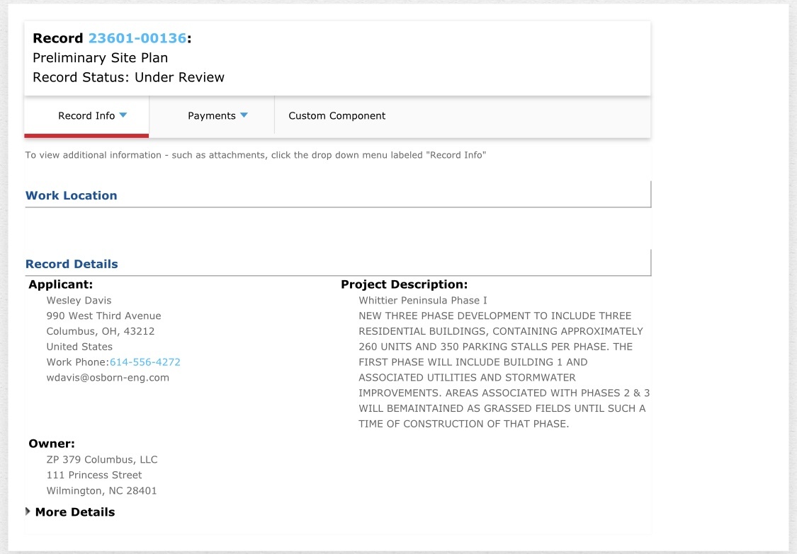Open record number 23601-00136 link

137,38
